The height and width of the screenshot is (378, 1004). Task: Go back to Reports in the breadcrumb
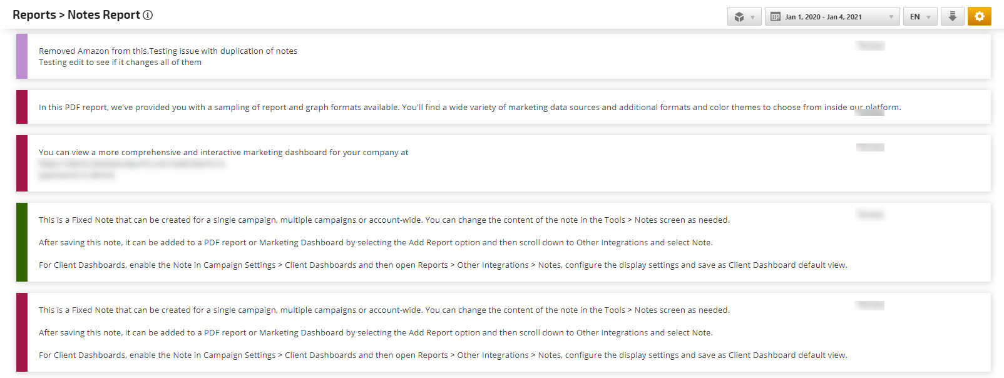click(34, 15)
